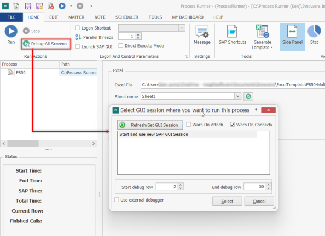Screen dimensions: 325x236
Task: Click the Parallel threads stepper arrows
Action: [138, 36]
